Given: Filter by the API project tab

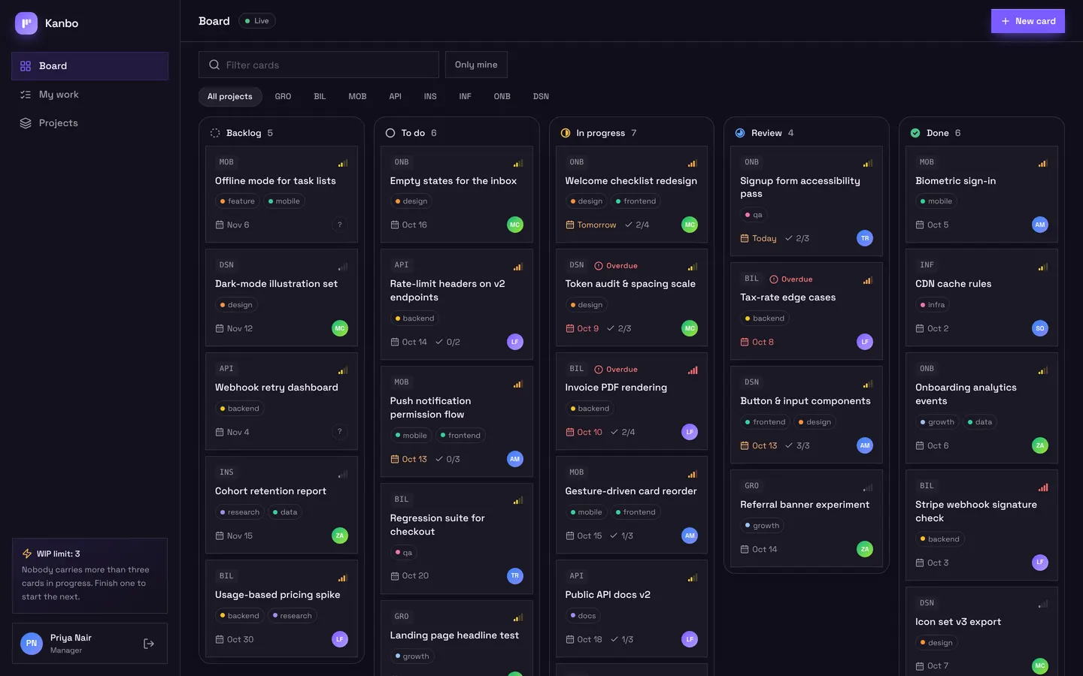Looking at the screenshot, I should click(395, 96).
